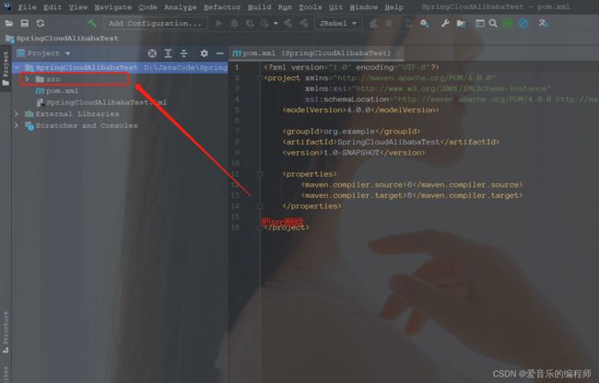599x383 pixels.
Task: Click the modelVersion 4.0.0 line in editor
Action: point(360,110)
